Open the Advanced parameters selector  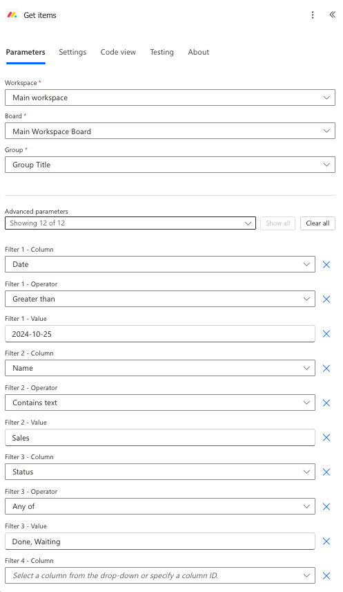point(130,223)
